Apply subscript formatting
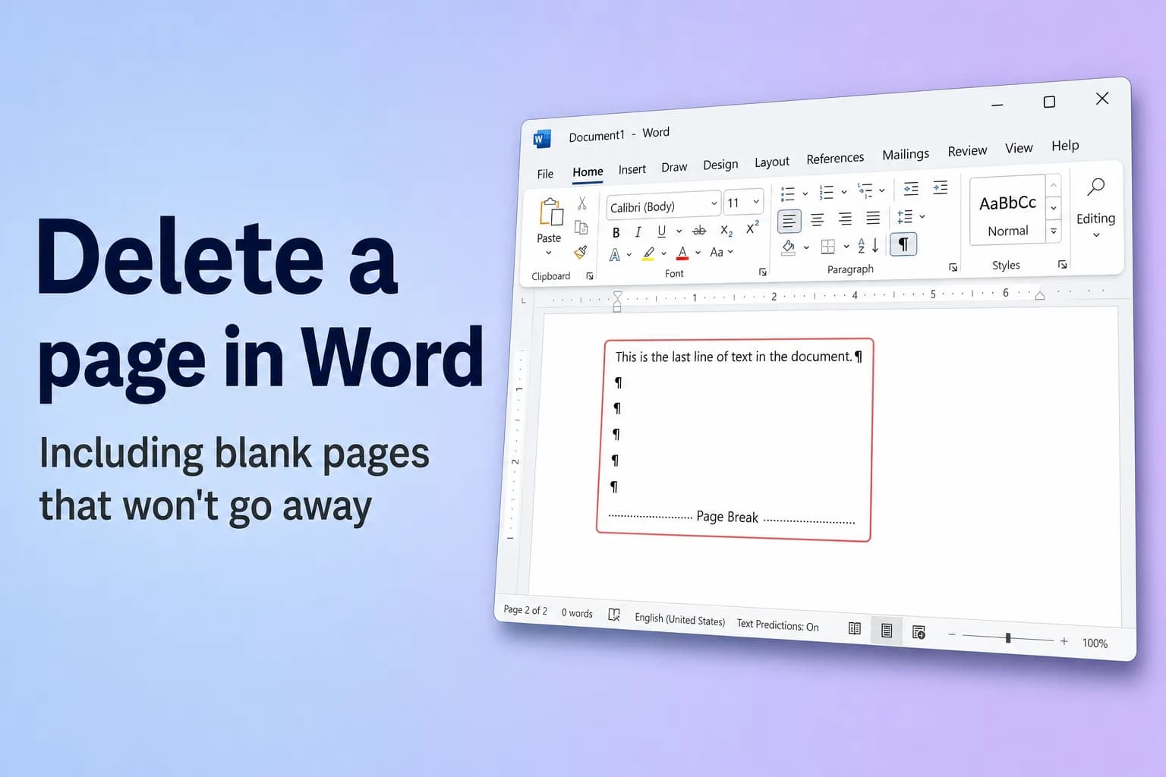The height and width of the screenshot is (777, 1166). 726,230
